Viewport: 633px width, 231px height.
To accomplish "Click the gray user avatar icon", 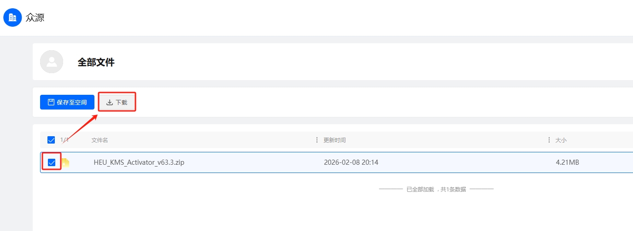I will [x=52, y=62].
